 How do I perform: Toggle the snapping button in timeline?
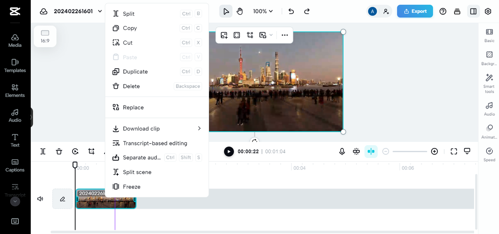click(371, 151)
